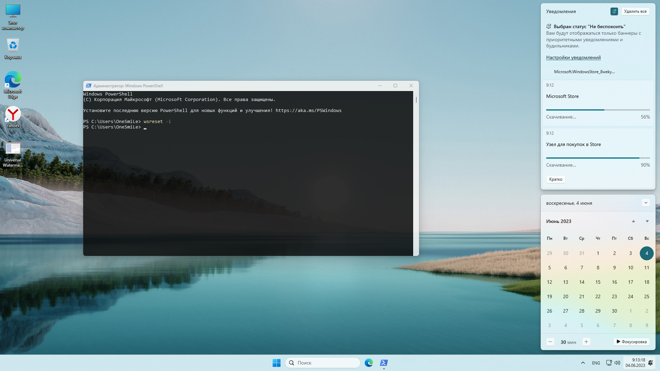Open Edge from the taskbar
This screenshot has height=371, width=660.
[369, 363]
